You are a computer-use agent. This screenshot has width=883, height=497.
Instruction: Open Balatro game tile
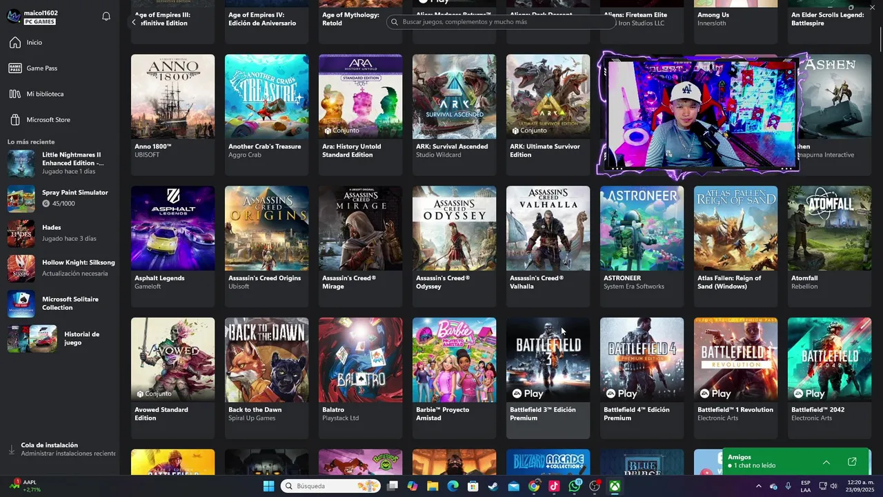[360, 378]
